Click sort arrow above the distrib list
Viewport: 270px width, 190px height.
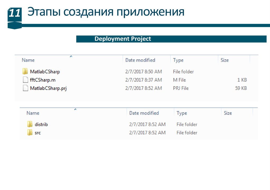[x=75, y=109]
